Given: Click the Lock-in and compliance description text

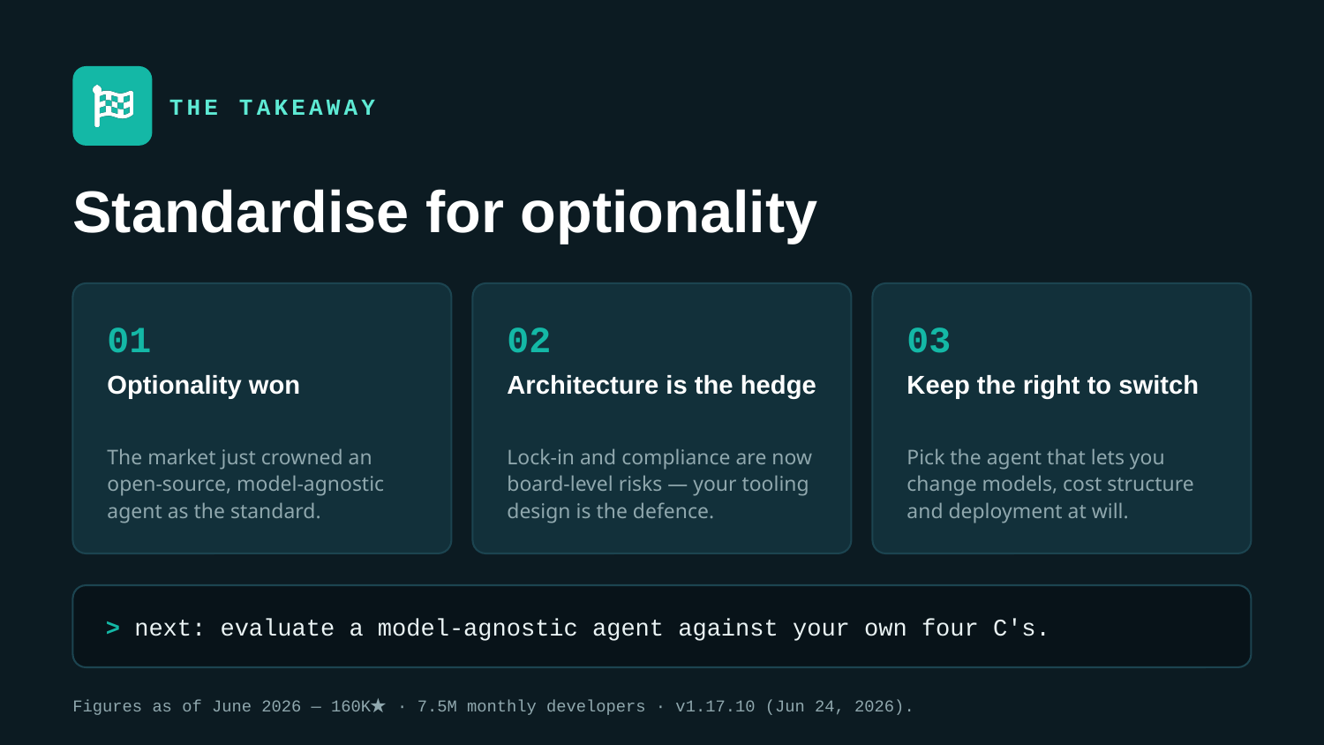Looking at the screenshot, I should 659,484.
